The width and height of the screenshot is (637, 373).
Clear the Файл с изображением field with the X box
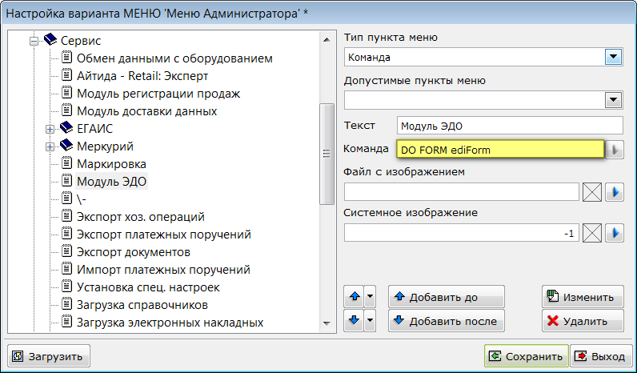tap(592, 192)
